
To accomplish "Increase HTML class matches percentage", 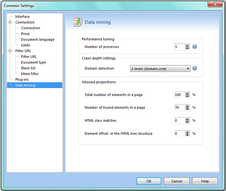I will click(x=187, y=119).
